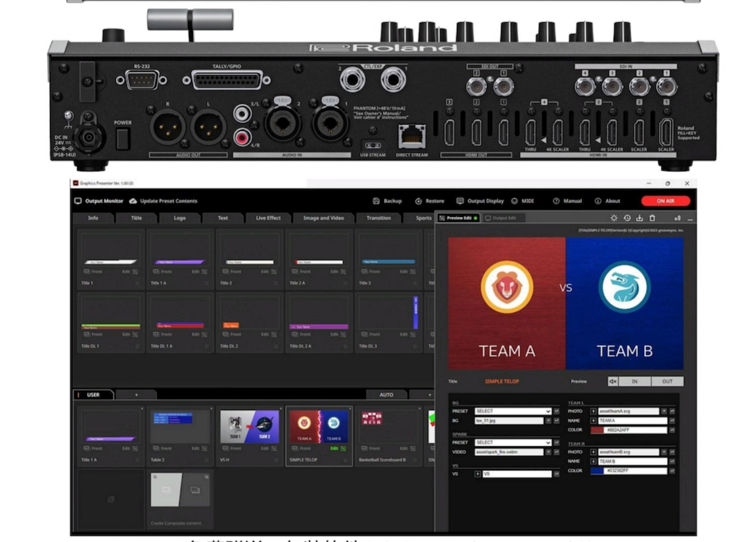Open the menu handle on Table 2 card
Image resolution: width=735 pixels, height=542 pixels.
207,460
